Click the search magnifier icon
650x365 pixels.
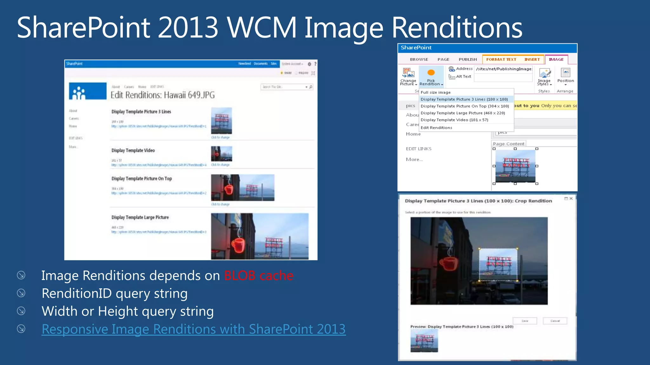tap(311, 87)
